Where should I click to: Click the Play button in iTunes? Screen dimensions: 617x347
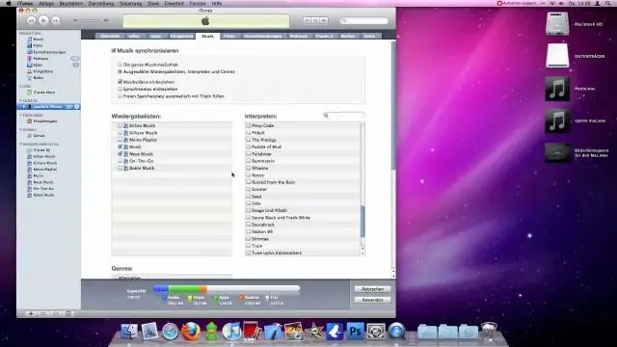point(43,20)
